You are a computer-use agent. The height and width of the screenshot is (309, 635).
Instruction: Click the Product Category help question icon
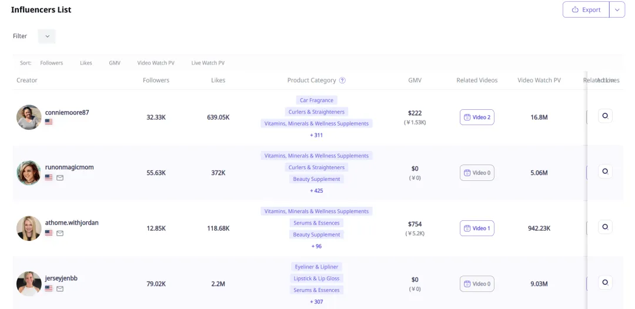(342, 80)
